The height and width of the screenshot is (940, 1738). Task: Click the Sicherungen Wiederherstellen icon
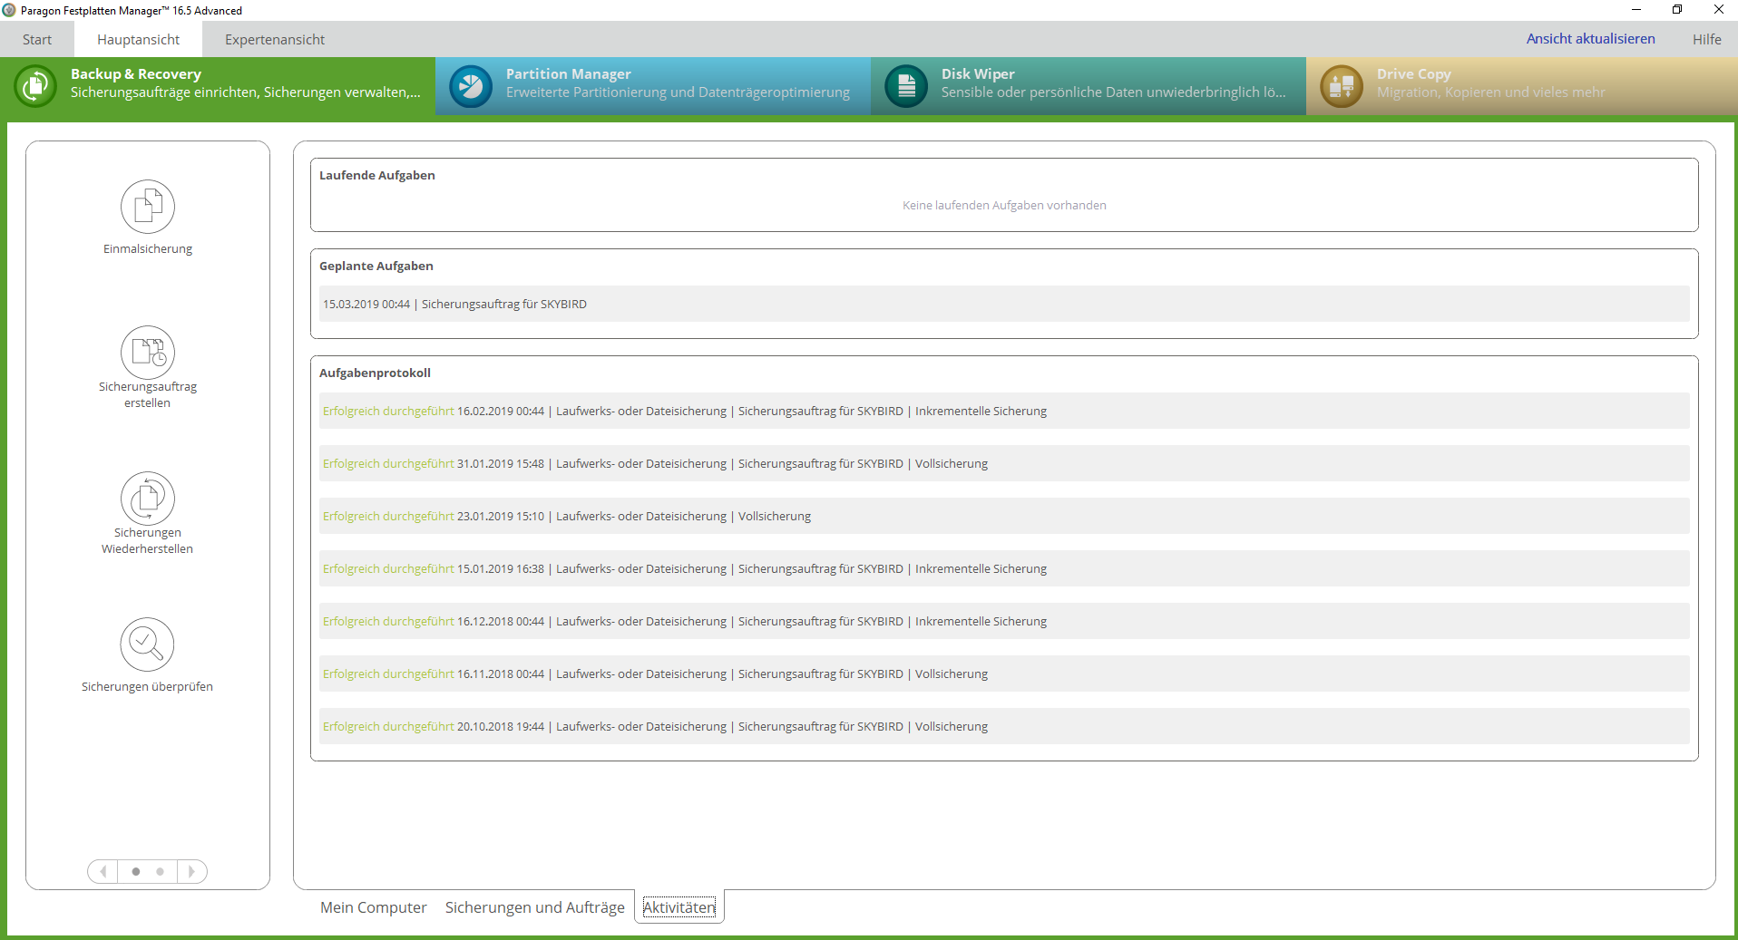click(x=148, y=499)
